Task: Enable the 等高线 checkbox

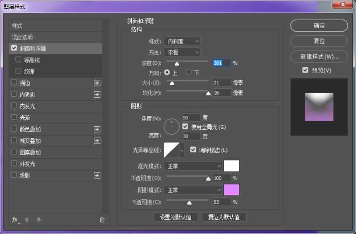Action: click(18, 60)
